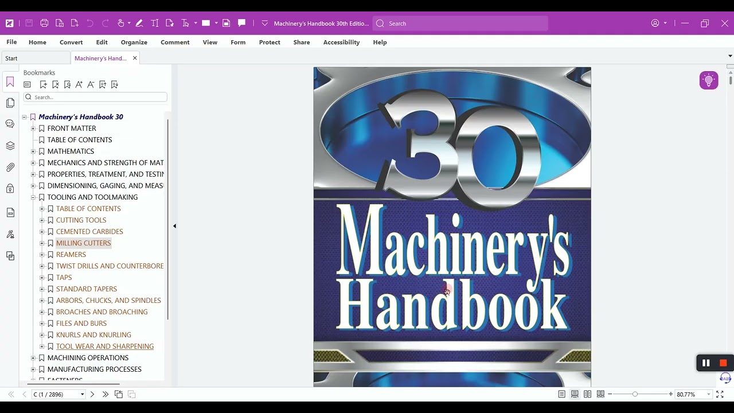Enable continuous facing view mode
734x413 pixels.
coord(600,395)
